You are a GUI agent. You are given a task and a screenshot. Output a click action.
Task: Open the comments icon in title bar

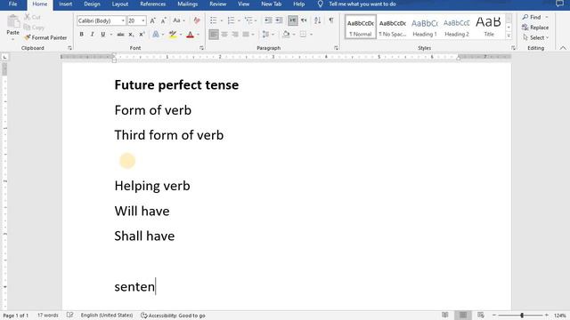[559, 4]
